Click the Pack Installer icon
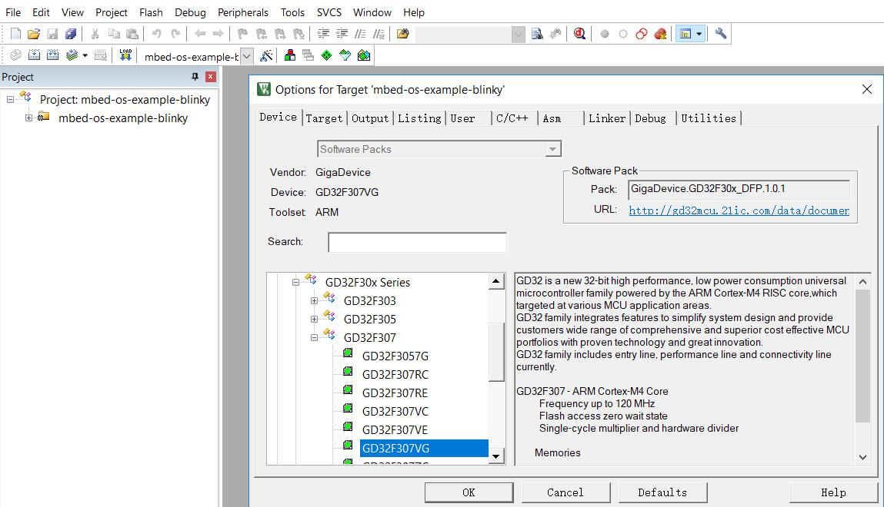This screenshot has height=507, width=884. pos(364,55)
